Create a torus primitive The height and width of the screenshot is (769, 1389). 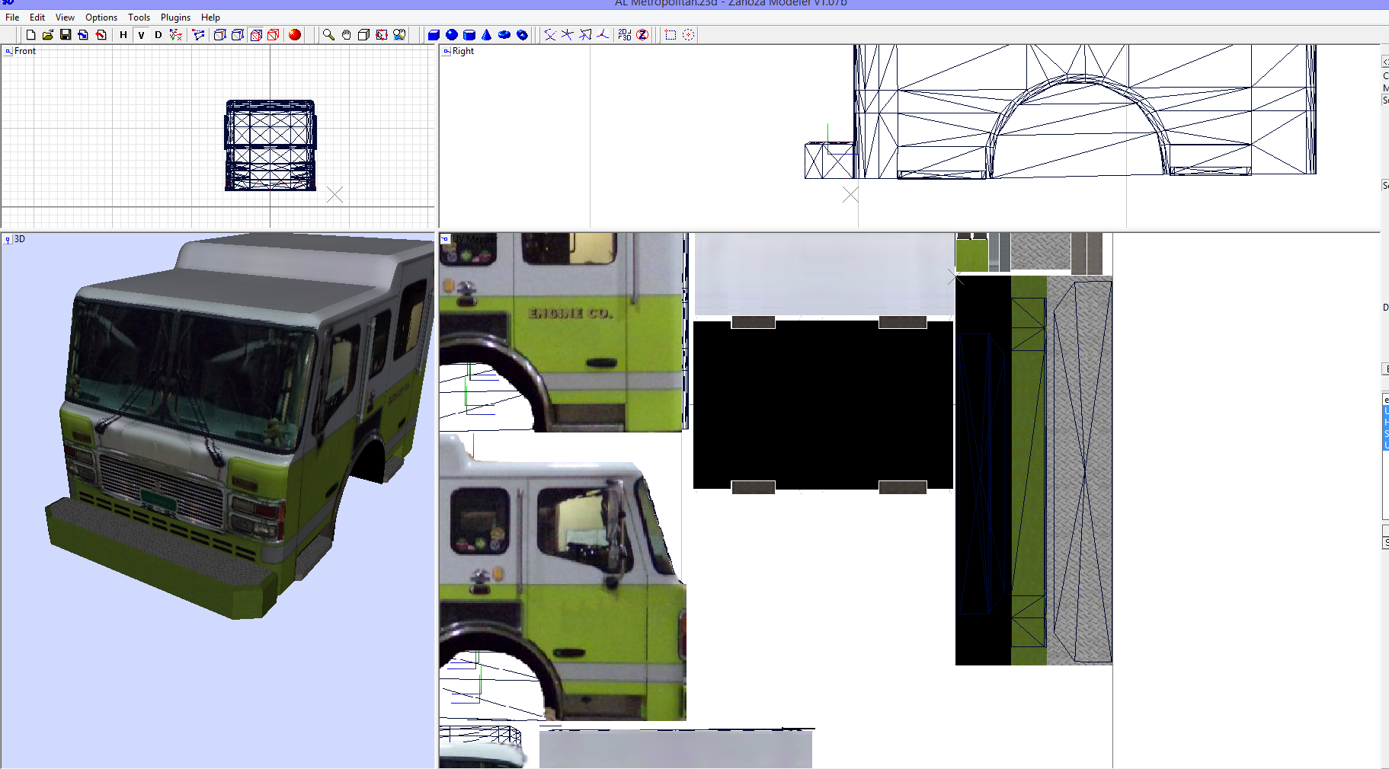pos(505,34)
